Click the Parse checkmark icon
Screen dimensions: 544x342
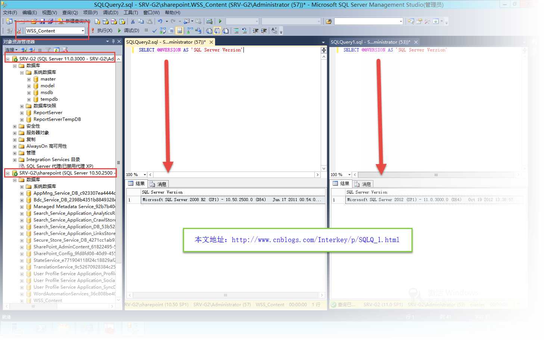pos(154,31)
